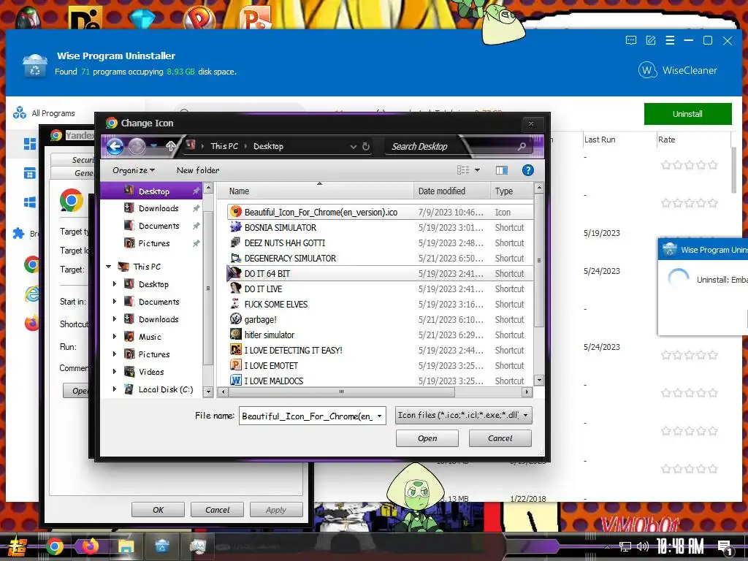Screen dimensions: 748x561
Task: Change view layout icon in Change Icon dialog
Action: coord(462,170)
